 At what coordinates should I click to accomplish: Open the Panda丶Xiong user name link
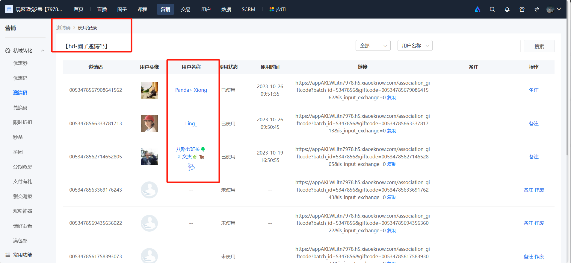click(191, 90)
